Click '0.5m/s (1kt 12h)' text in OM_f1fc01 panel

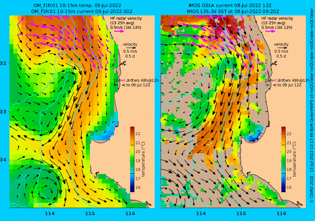126,28
